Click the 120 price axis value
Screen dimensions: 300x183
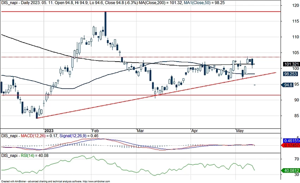tap(295, 6)
